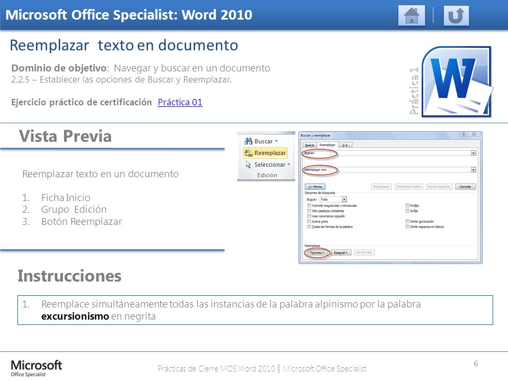Image resolution: width=508 pixels, height=381 pixels.
Task: Switch to the Ir a tab
Action: (x=345, y=145)
